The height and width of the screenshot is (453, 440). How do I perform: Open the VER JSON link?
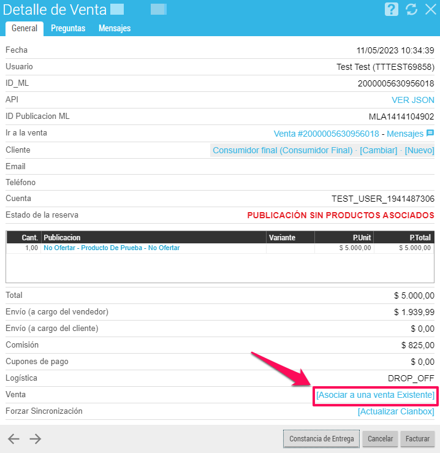413,100
